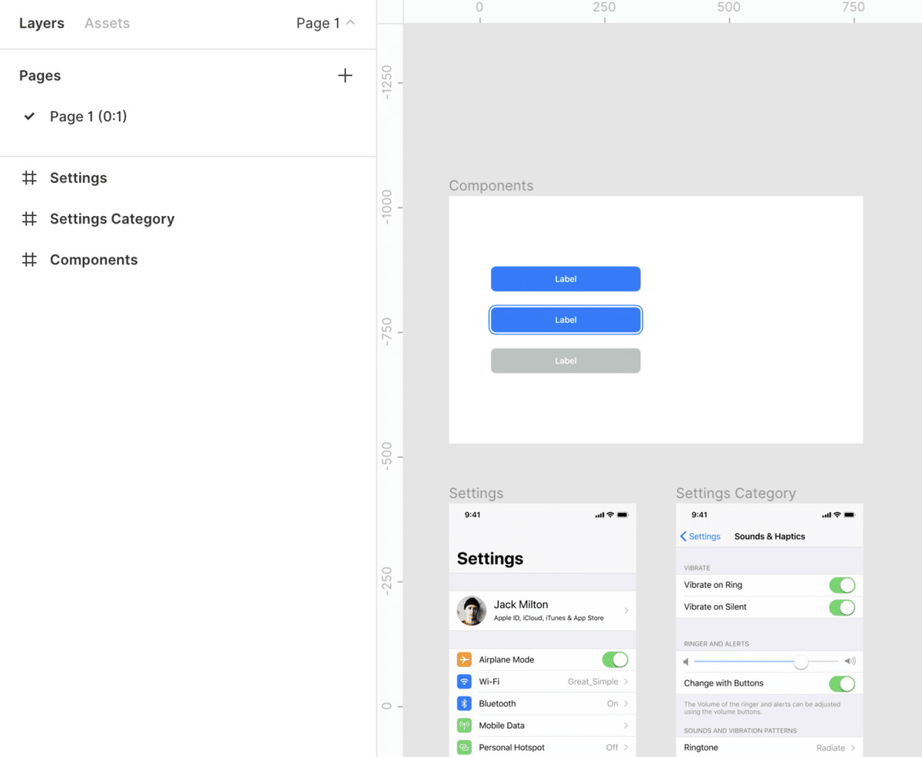Open Wi-Fi row chevron next to Great_Simple
The height and width of the screenshot is (757, 922).
click(x=626, y=682)
